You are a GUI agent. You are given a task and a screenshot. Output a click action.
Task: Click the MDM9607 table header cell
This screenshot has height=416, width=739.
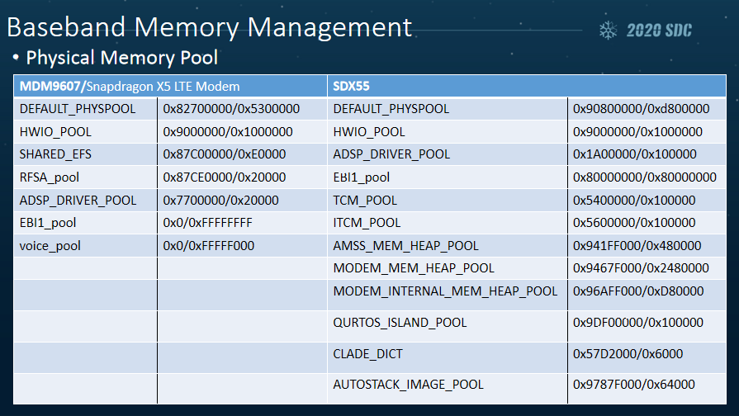129,86
